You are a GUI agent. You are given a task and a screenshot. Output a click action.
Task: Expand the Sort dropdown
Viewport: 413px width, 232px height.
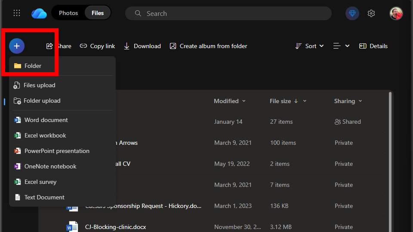(x=310, y=46)
